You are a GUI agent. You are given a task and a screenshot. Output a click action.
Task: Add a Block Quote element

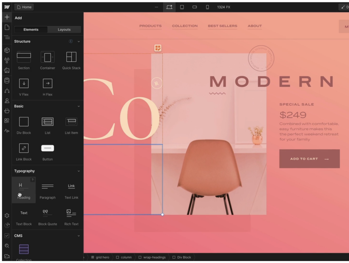click(47, 213)
